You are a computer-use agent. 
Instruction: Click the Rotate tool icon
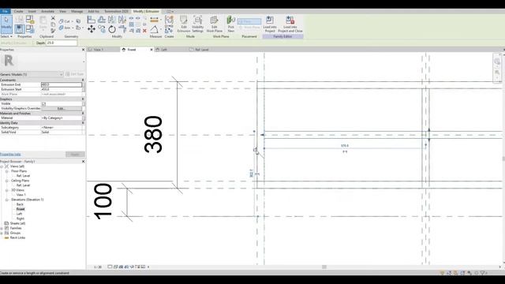[x=112, y=30]
